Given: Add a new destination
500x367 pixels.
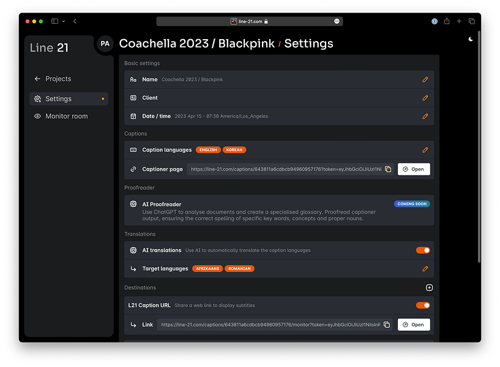Looking at the screenshot, I should tap(429, 287).
